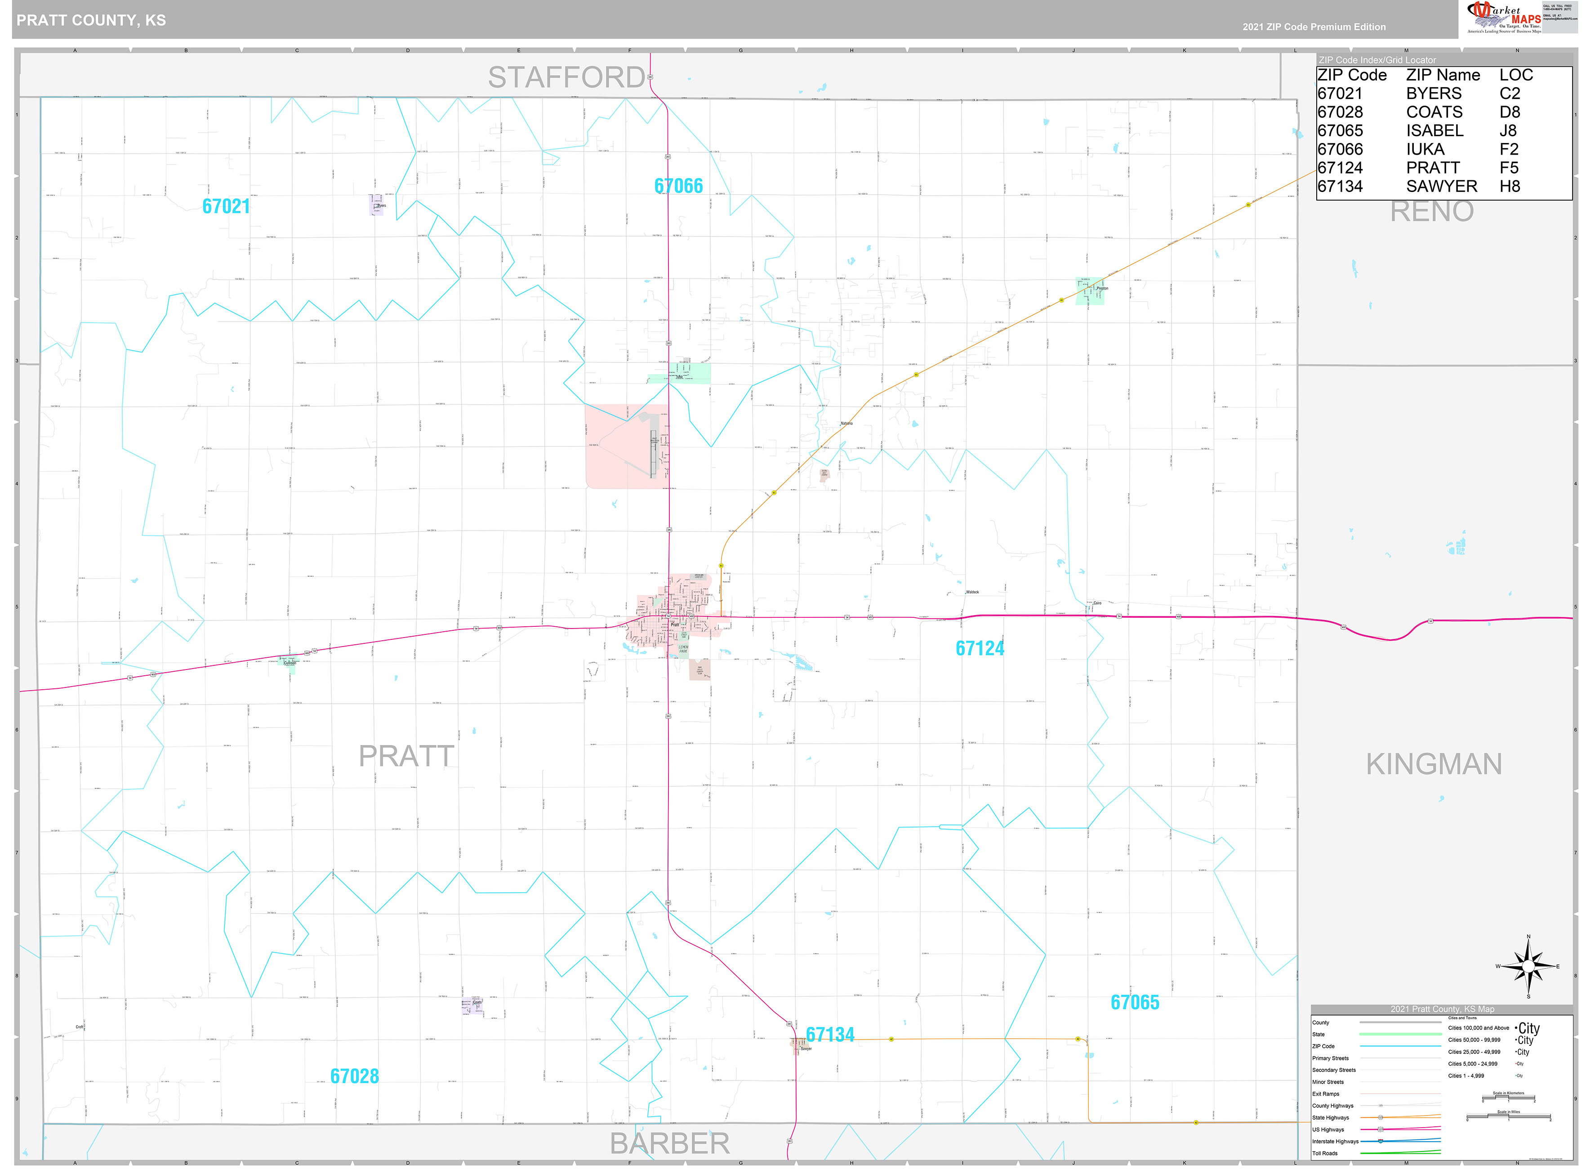The image size is (1586, 1169).
Task: Click the blue 67065 ZIP label on map
Action: point(1135,1003)
